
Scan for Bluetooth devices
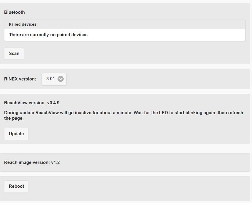pos(14,54)
